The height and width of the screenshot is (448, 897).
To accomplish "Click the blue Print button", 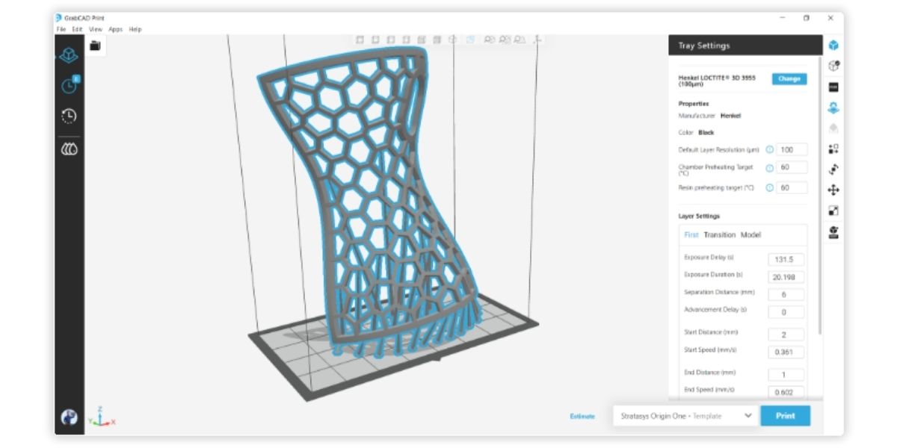I will coord(786,416).
